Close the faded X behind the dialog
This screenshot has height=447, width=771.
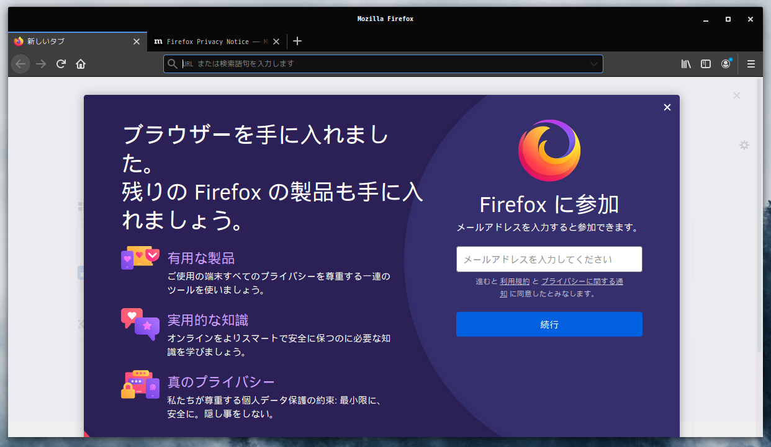click(x=737, y=95)
